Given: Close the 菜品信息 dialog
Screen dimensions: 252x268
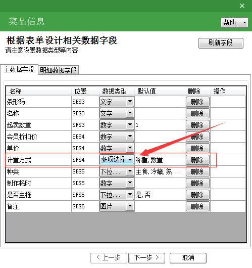Looking at the screenshot, I should coord(242,6).
